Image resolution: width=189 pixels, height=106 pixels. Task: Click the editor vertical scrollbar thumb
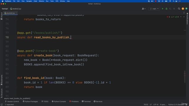pos(185,77)
